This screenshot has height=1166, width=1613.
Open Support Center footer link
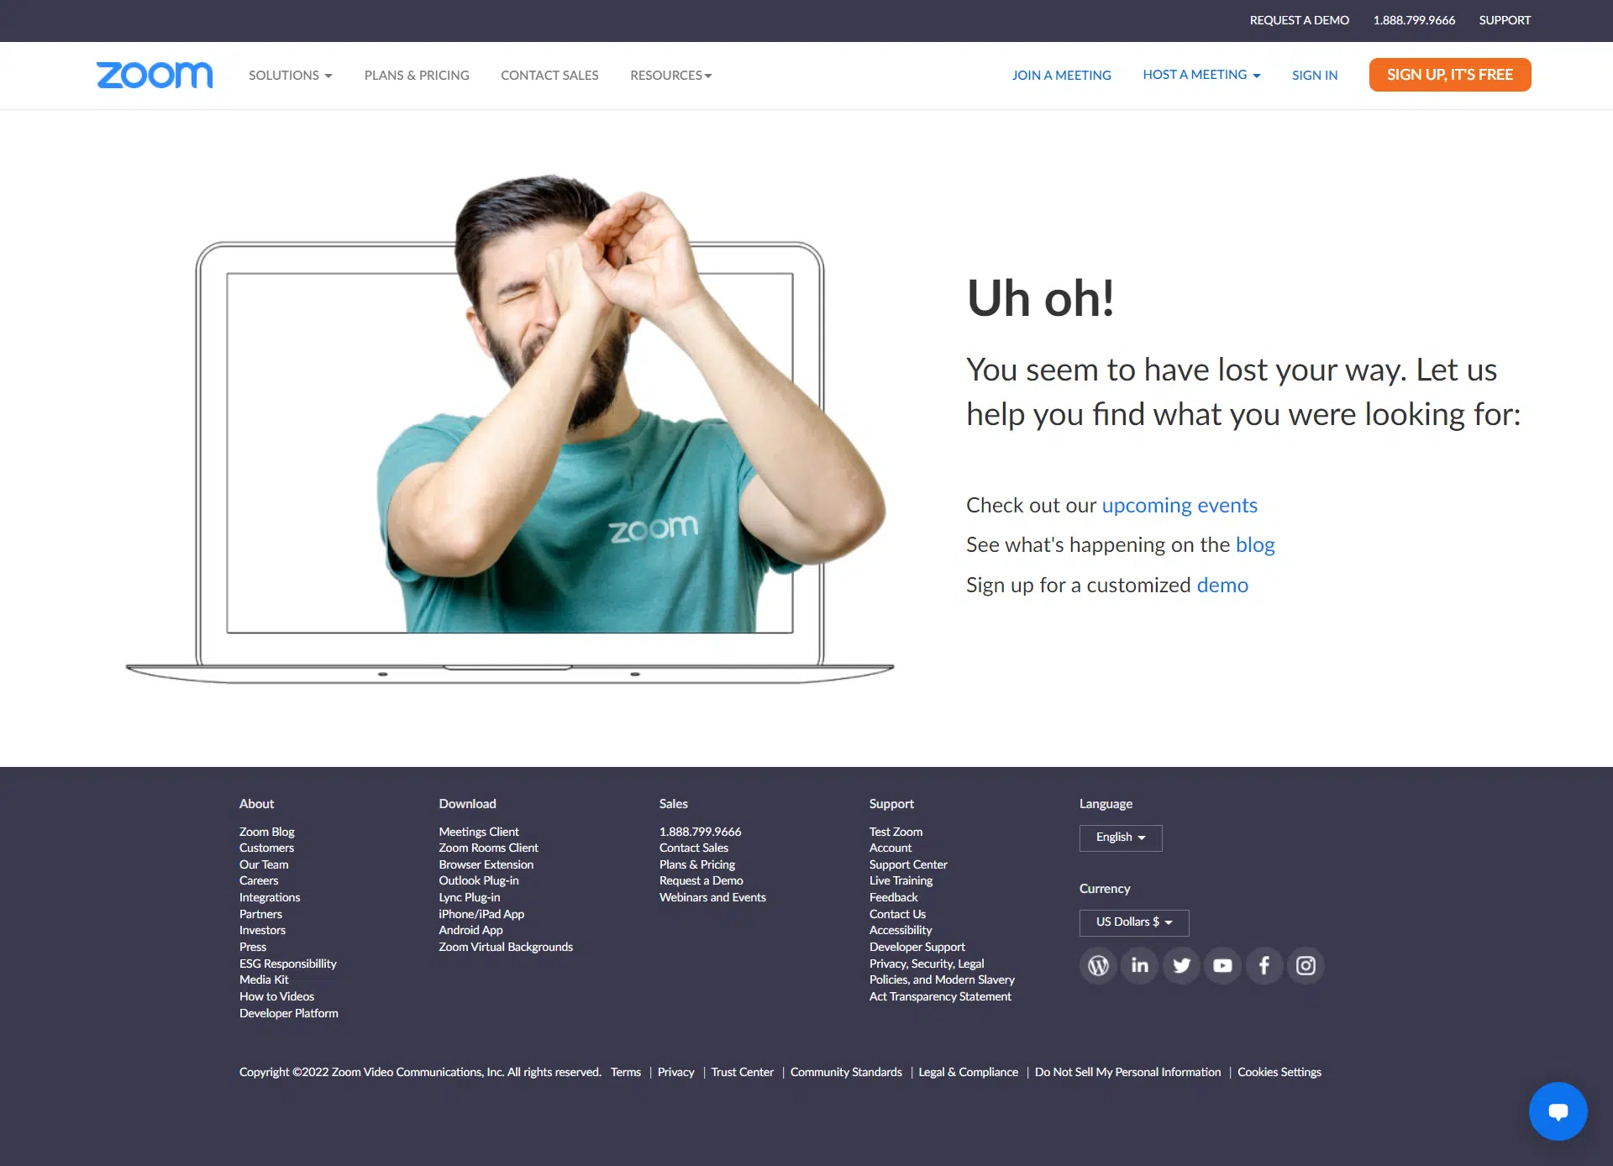point(908,864)
